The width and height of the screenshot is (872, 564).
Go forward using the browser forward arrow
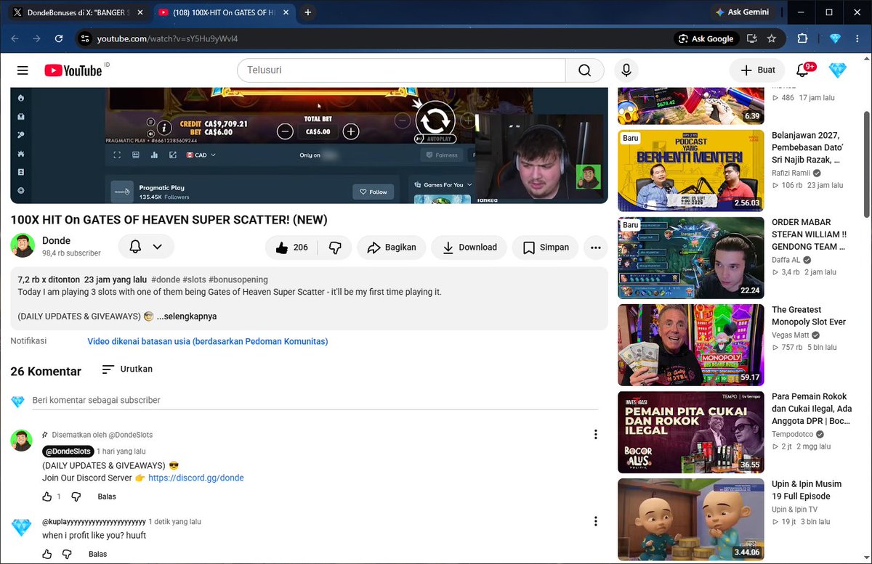pos(37,38)
